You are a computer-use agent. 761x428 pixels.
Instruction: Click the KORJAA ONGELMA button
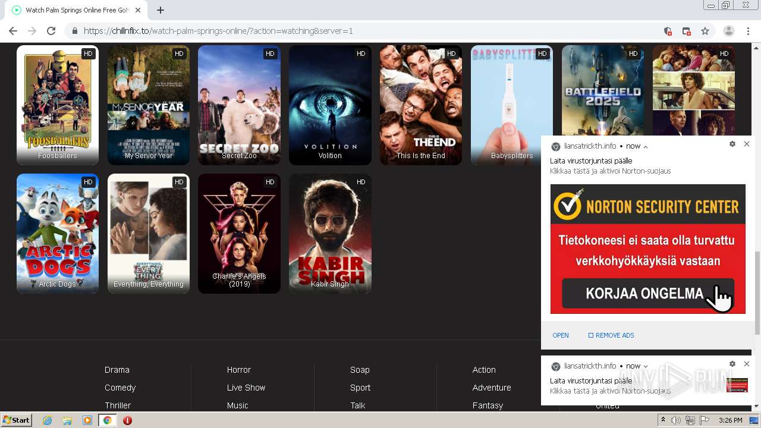(648, 294)
